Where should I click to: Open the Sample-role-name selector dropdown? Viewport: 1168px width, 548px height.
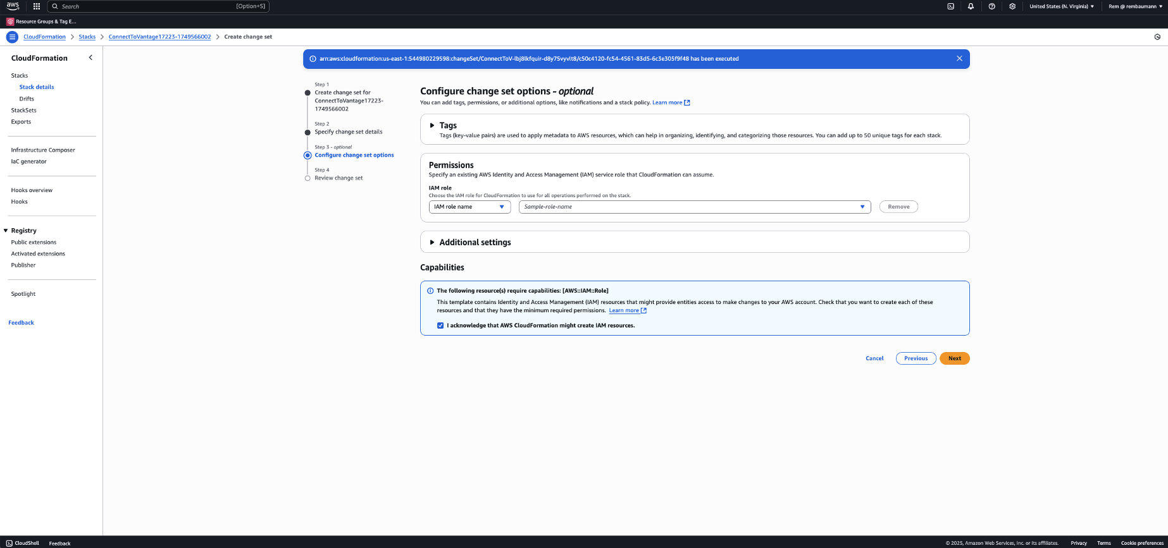[x=695, y=207]
